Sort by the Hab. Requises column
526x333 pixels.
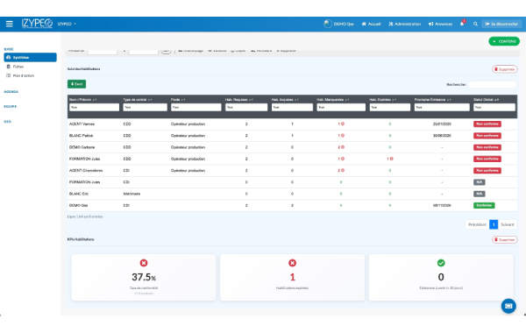[239, 100]
